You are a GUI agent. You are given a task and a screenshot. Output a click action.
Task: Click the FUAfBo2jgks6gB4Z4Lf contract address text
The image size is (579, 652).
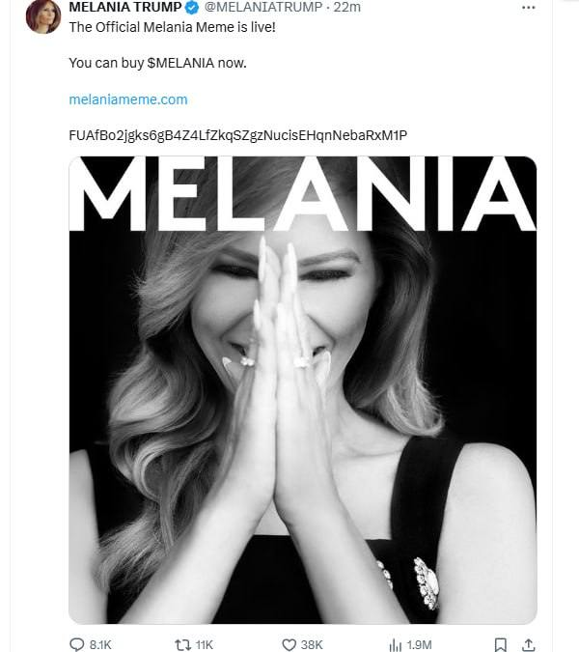(x=238, y=135)
